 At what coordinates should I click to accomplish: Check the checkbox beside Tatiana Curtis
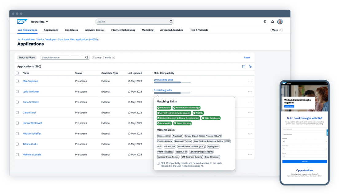pyautogui.click(x=17, y=144)
